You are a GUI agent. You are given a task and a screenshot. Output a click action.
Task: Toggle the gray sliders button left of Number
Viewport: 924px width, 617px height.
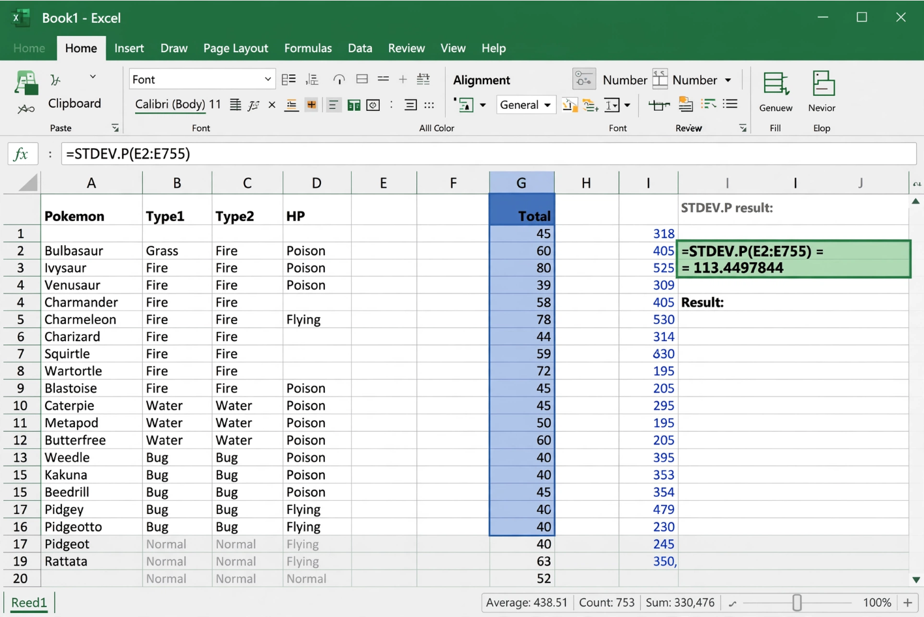(x=584, y=80)
